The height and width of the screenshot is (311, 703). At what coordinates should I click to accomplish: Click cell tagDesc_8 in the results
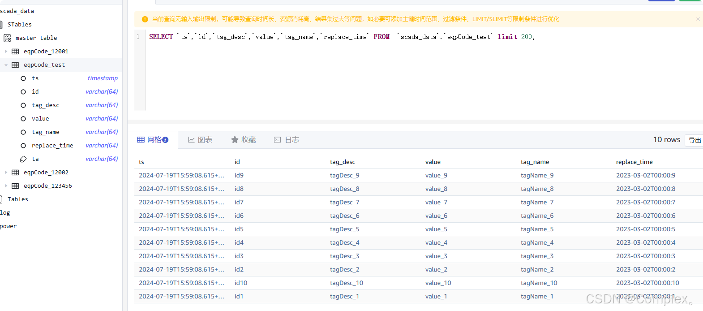(344, 189)
